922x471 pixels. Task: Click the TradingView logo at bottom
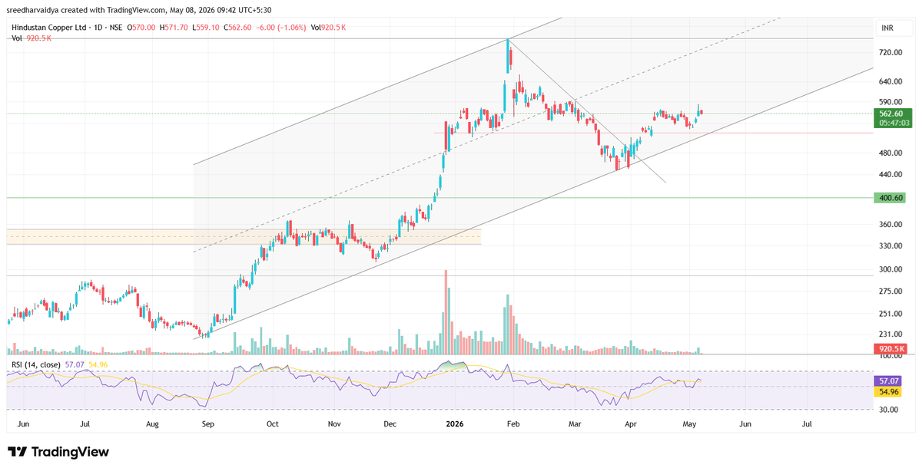tap(58, 453)
